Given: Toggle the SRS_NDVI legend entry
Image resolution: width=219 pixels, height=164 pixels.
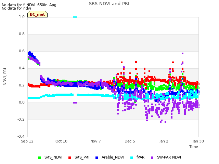Looking at the screenshot, I should (x=50, y=157).
